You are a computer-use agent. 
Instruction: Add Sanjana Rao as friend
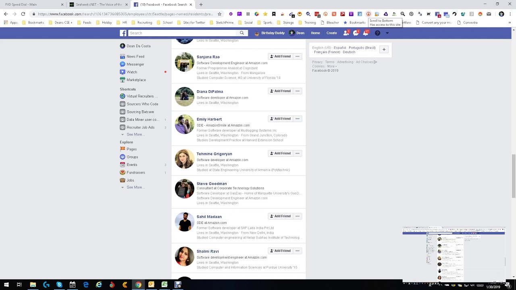click(280, 56)
